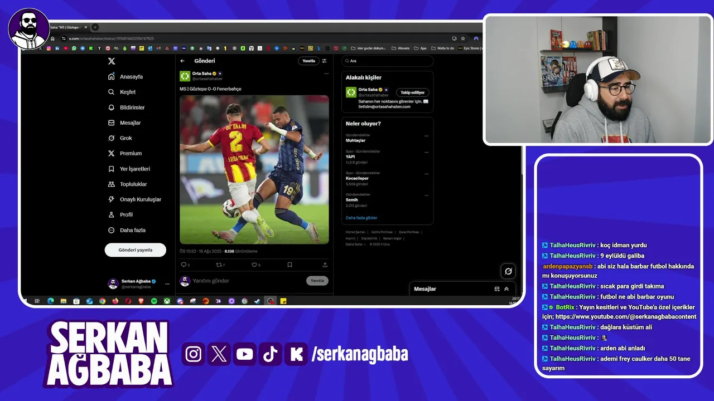Toggle Takip ediliyor follow button
Viewport: 714px width, 401px height.
tap(413, 92)
